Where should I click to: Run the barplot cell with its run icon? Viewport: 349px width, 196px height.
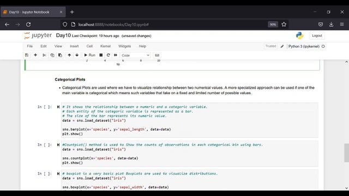coord(58,107)
